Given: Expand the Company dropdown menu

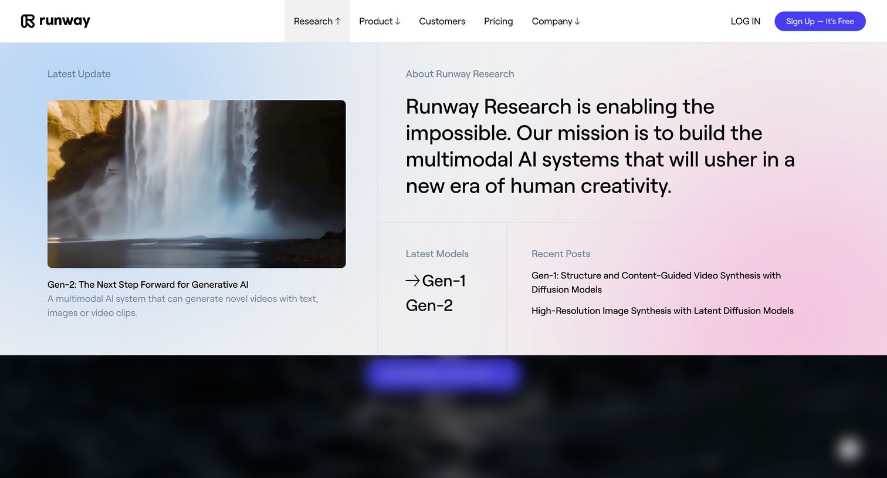Looking at the screenshot, I should click(x=556, y=21).
